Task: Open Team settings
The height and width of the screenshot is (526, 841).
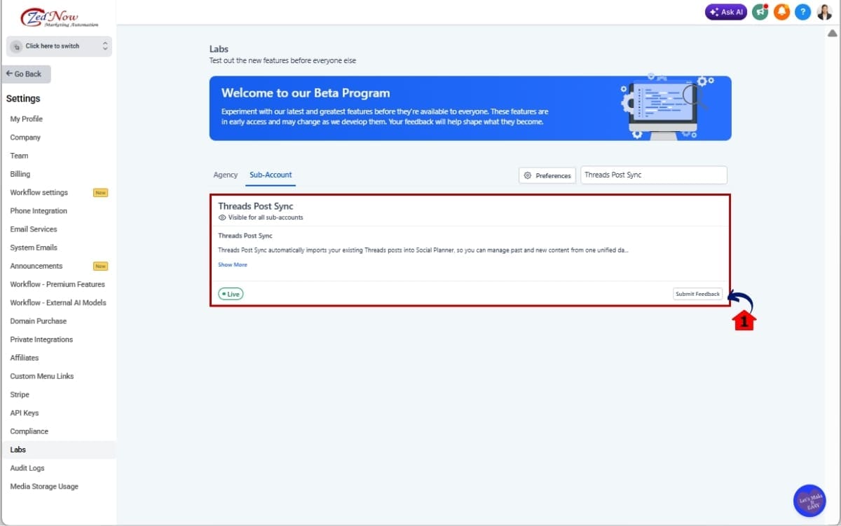Action: 19,156
